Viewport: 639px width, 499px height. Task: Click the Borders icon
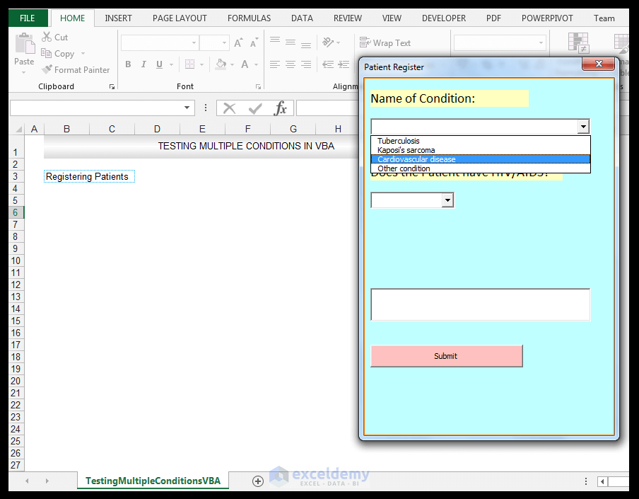click(189, 64)
